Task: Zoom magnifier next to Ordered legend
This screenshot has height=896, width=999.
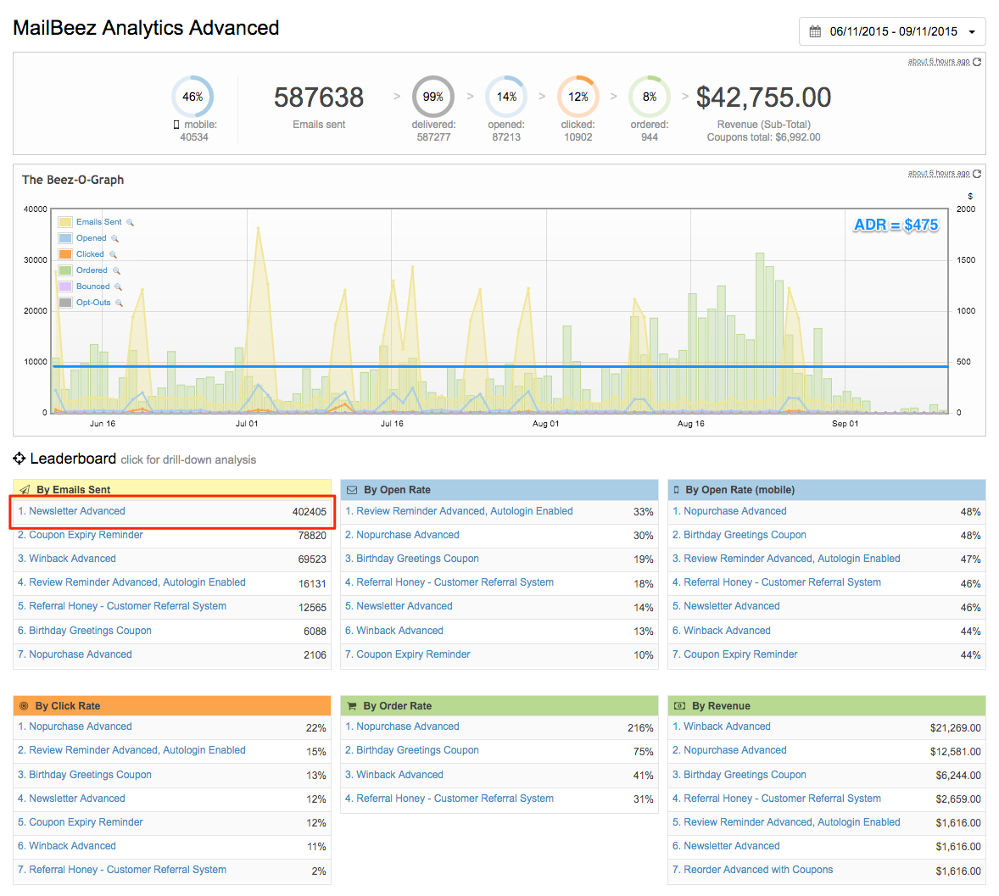Action: click(x=116, y=270)
